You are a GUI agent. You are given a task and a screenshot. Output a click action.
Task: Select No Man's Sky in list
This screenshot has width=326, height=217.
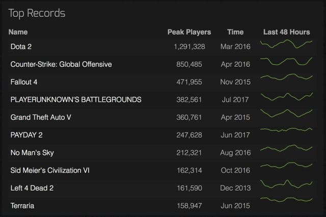pos(32,153)
